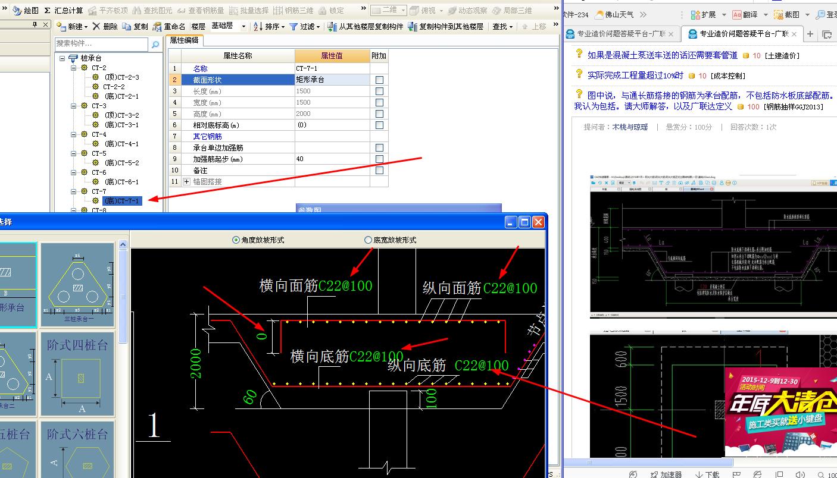The width and height of the screenshot is (837, 478).
Task: Toggle 附加 checkbox for 相对底标高 row
Action: pyautogui.click(x=379, y=125)
